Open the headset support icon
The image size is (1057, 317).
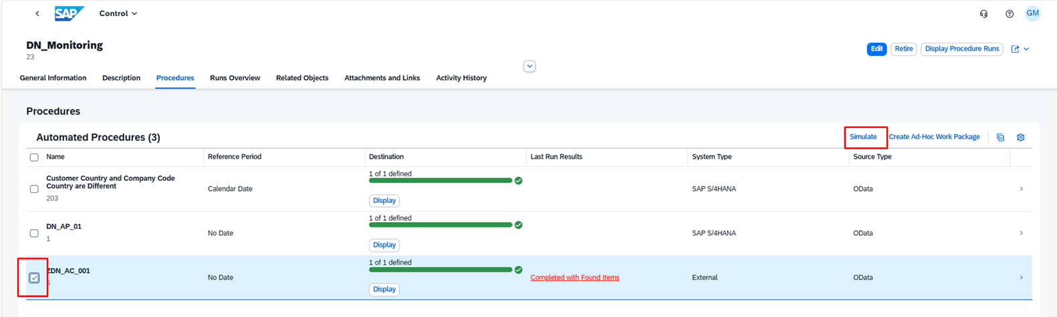click(983, 14)
